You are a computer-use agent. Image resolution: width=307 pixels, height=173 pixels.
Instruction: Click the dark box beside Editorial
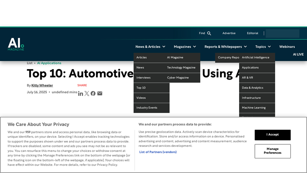pyautogui.click(x=282, y=33)
